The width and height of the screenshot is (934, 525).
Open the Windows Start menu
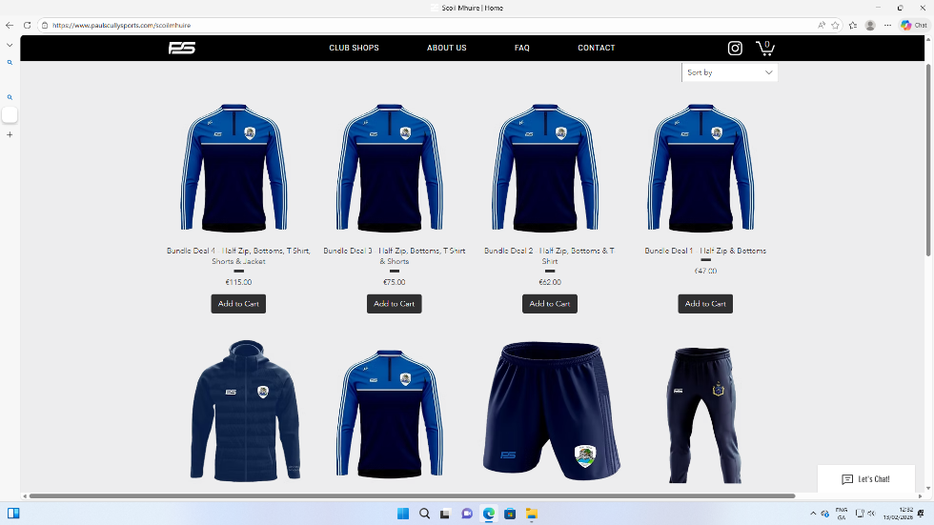pos(403,514)
